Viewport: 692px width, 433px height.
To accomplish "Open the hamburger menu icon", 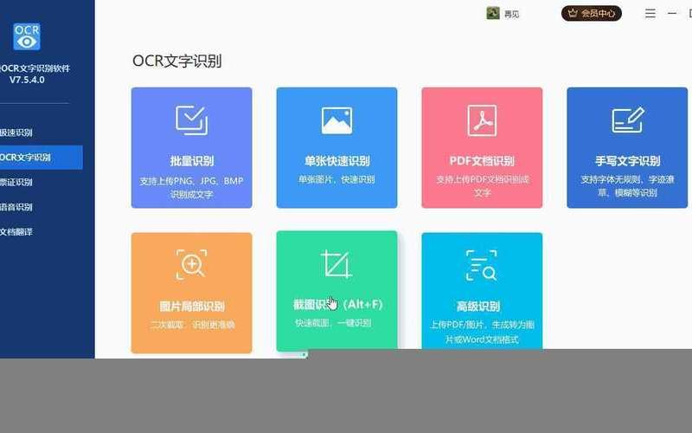I will [x=650, y=13].
